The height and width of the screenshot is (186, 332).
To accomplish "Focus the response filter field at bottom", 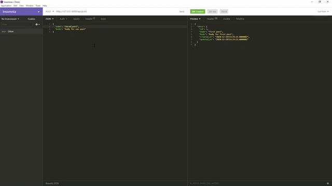I will (256, 183).
